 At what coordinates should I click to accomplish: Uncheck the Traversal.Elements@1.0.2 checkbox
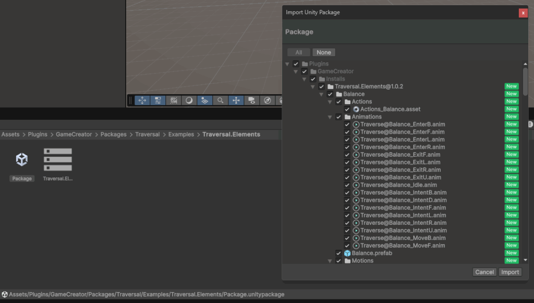click(321, 86)
